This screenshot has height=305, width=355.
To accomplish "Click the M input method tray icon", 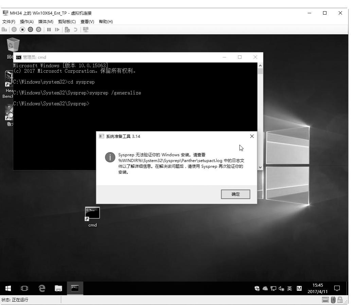I will point(299,288).
